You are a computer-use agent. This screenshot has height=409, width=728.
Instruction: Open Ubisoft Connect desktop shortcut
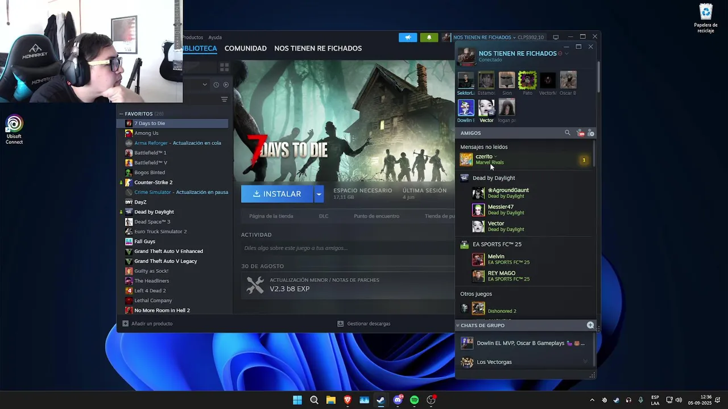point(14,130)
